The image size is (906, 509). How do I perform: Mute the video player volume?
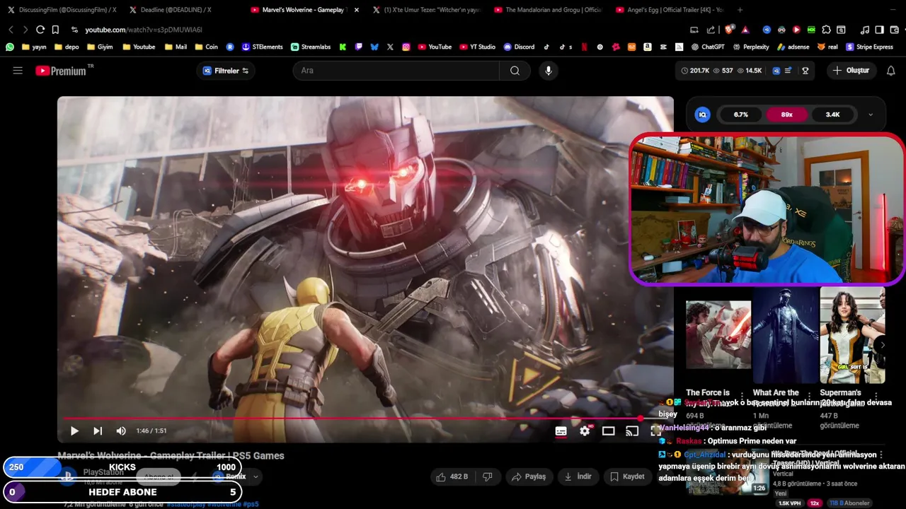pyautogui.click(x=121, y=431)
